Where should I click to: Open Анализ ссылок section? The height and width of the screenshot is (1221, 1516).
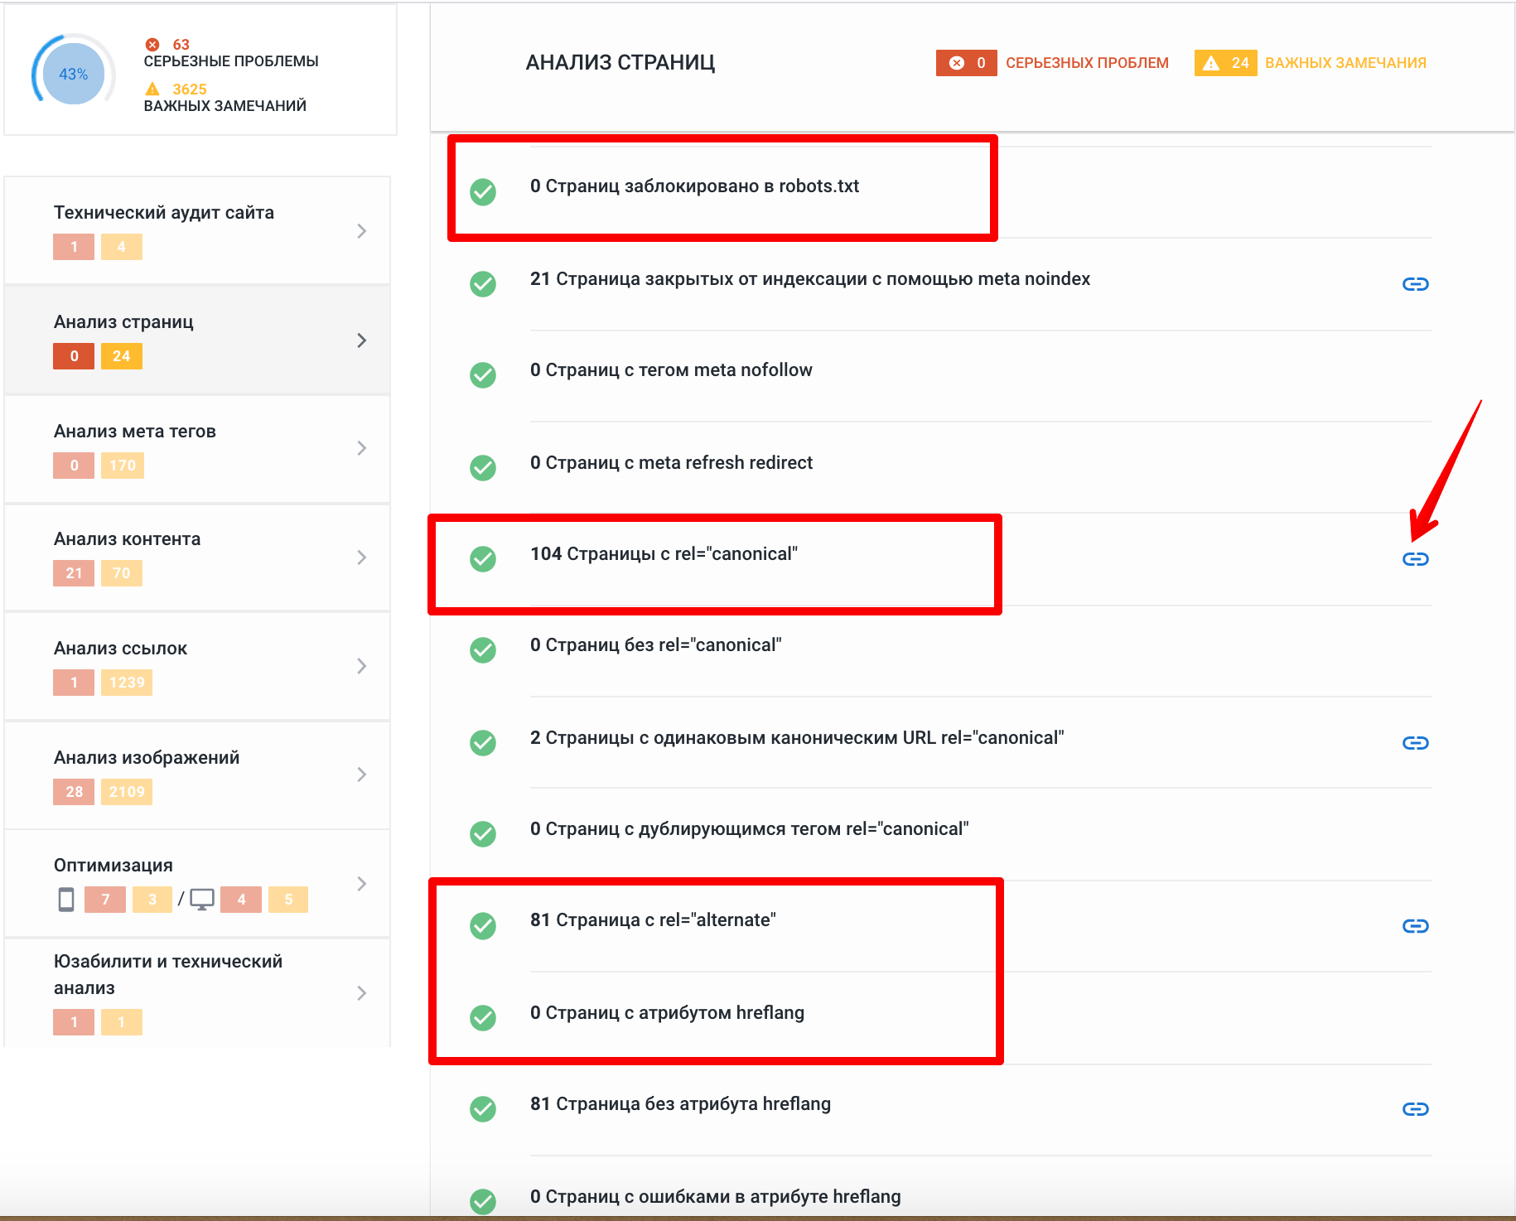point(197,666)
